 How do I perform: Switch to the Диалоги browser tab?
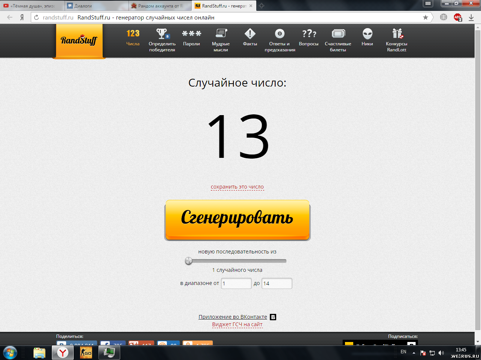96,6
